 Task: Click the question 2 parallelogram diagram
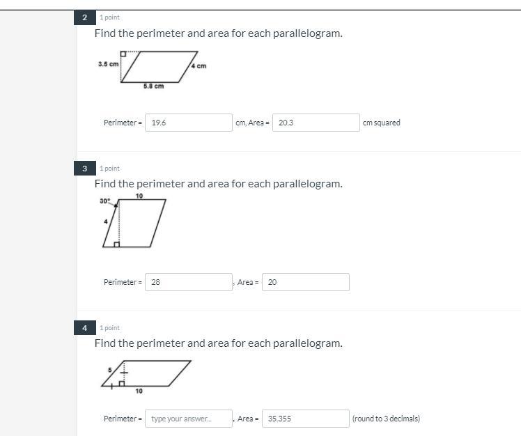pos(159,67)
